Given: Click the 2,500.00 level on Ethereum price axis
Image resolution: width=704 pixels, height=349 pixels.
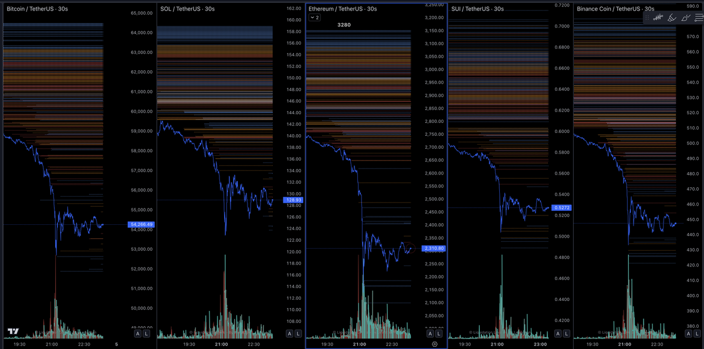Looking at the screenshot, I should click(433, 199).
